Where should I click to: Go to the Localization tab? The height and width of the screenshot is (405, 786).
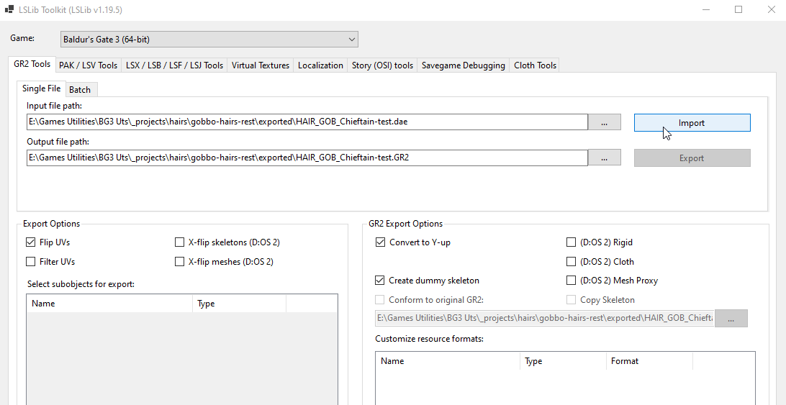[x=320, y=65]
